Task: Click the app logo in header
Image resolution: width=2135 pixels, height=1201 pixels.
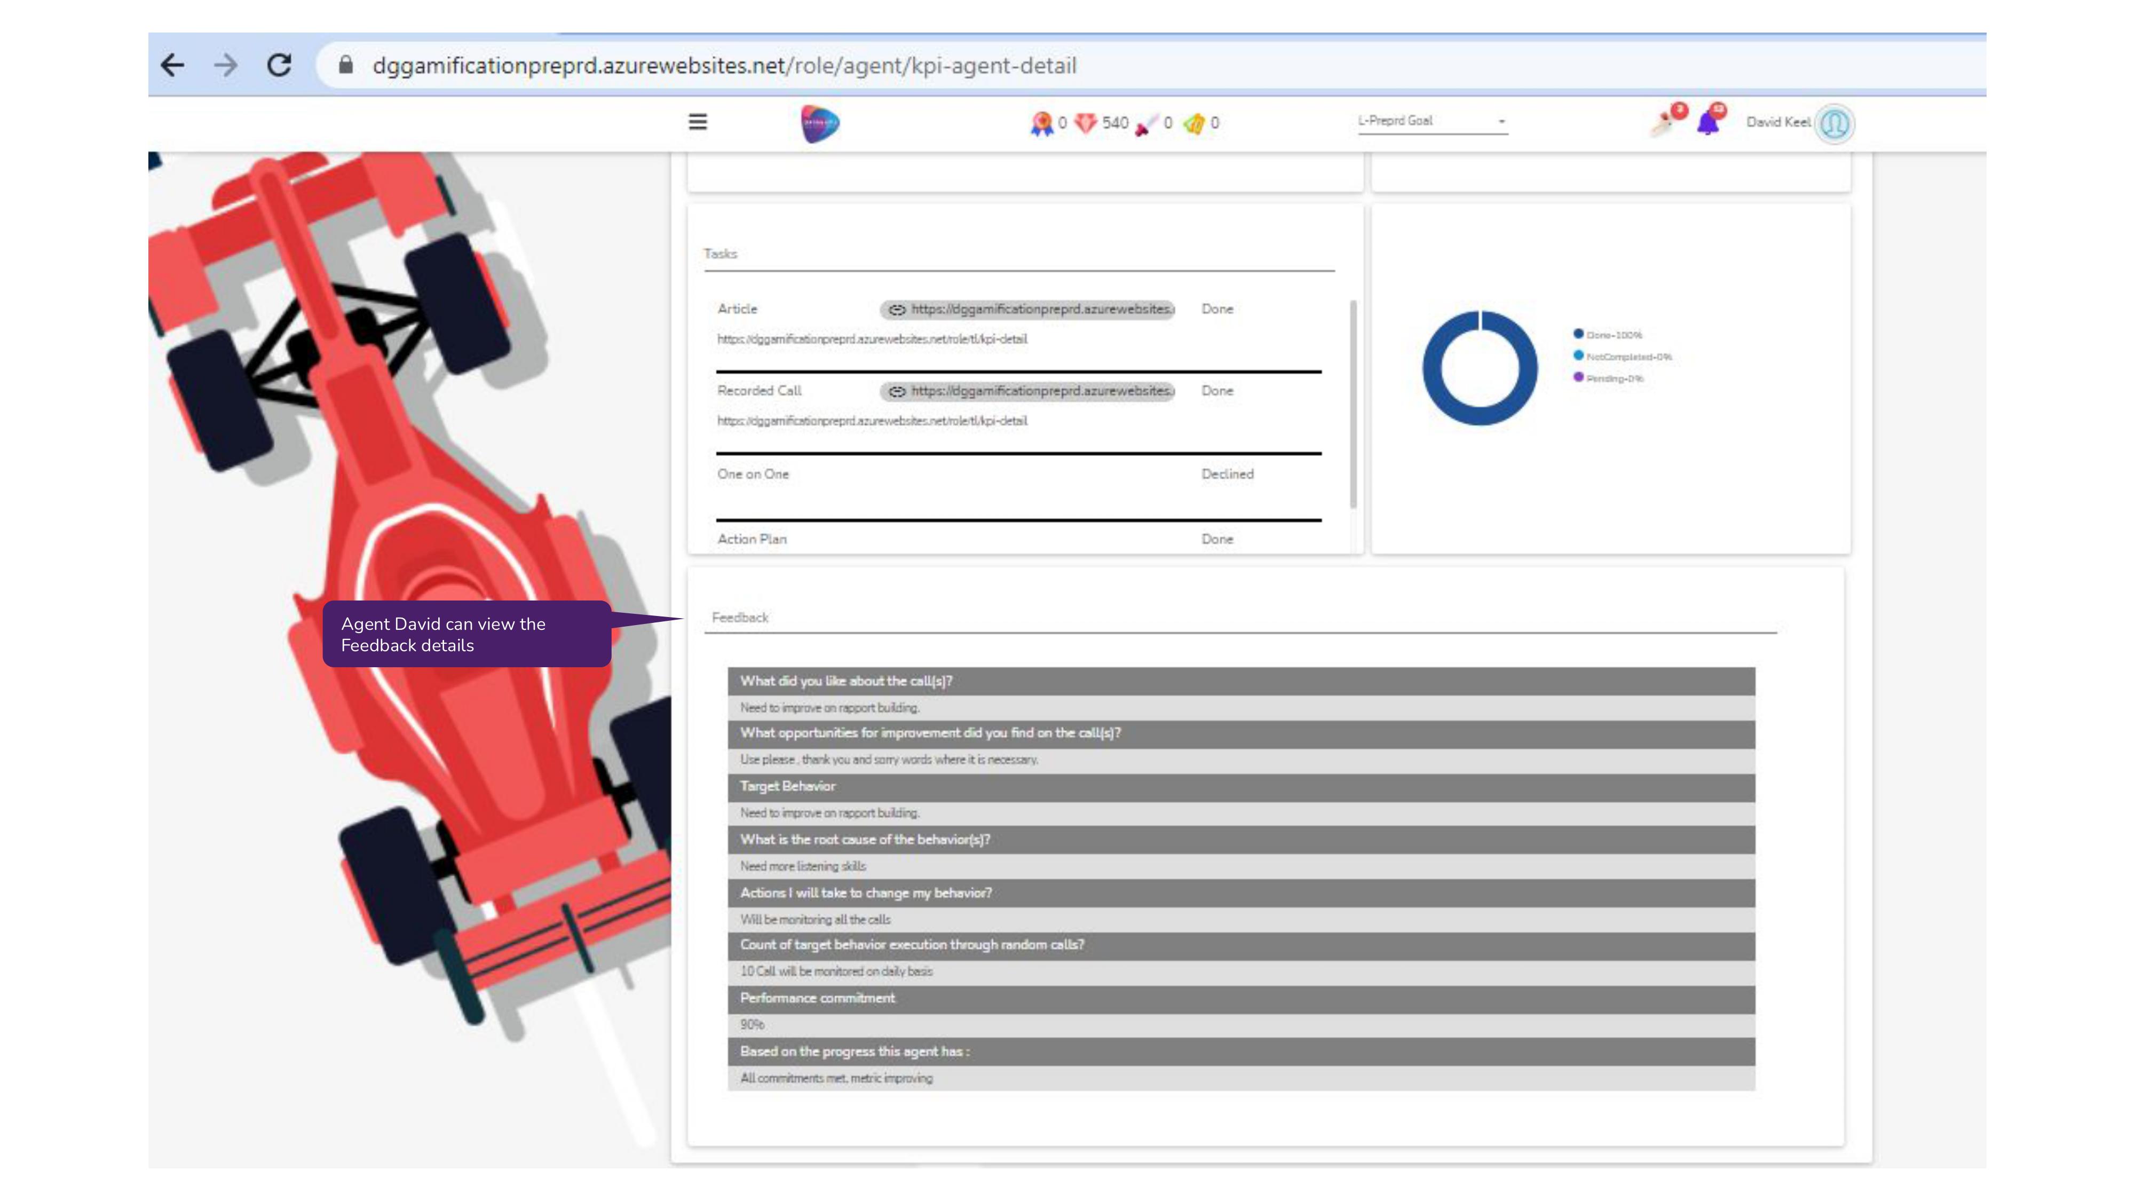Action: point(820,123)
